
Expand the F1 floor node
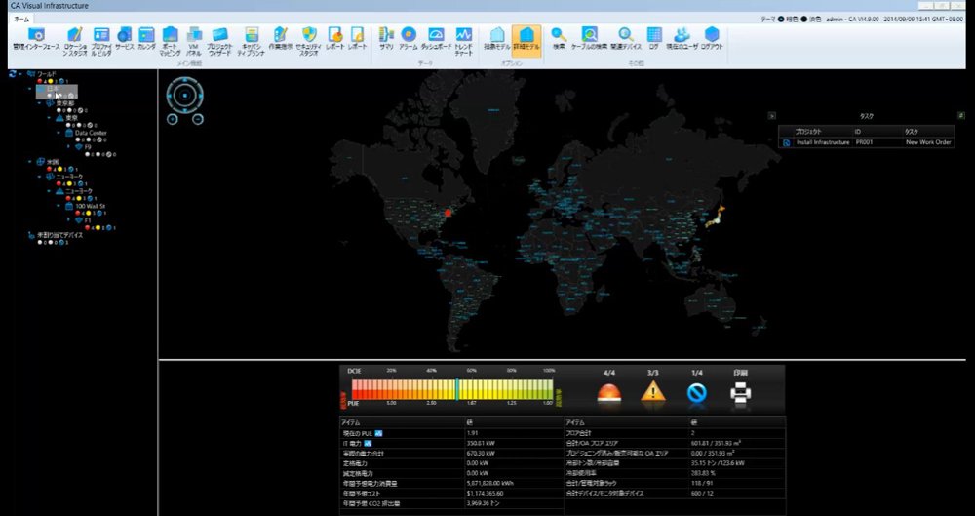pyautogui.click(x=69, y=220)
